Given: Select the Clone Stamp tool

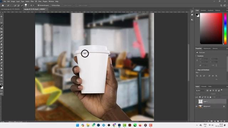Looking at the screenshot, I should click(x=1, y=44).
